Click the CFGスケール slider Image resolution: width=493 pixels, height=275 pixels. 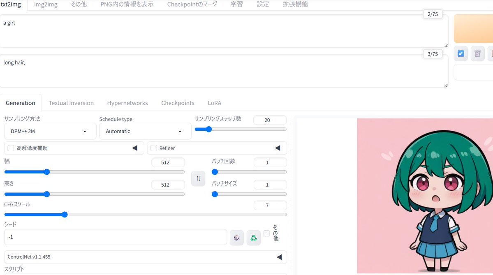click(x=145, y=215)
